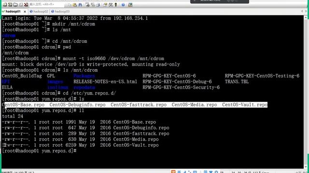The height and width of the screenshot is (173, 309).
Task: Click the Connect session toolbar icon
Action: pyautogui.click(x=4, y=5)
